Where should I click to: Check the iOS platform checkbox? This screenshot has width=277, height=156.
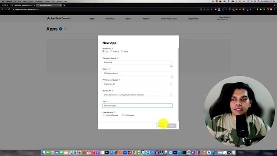tap(103, 51)
